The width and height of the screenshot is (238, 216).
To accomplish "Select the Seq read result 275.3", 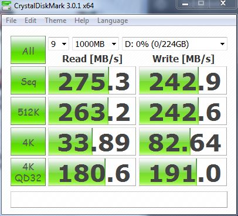I will coord(92,80).
